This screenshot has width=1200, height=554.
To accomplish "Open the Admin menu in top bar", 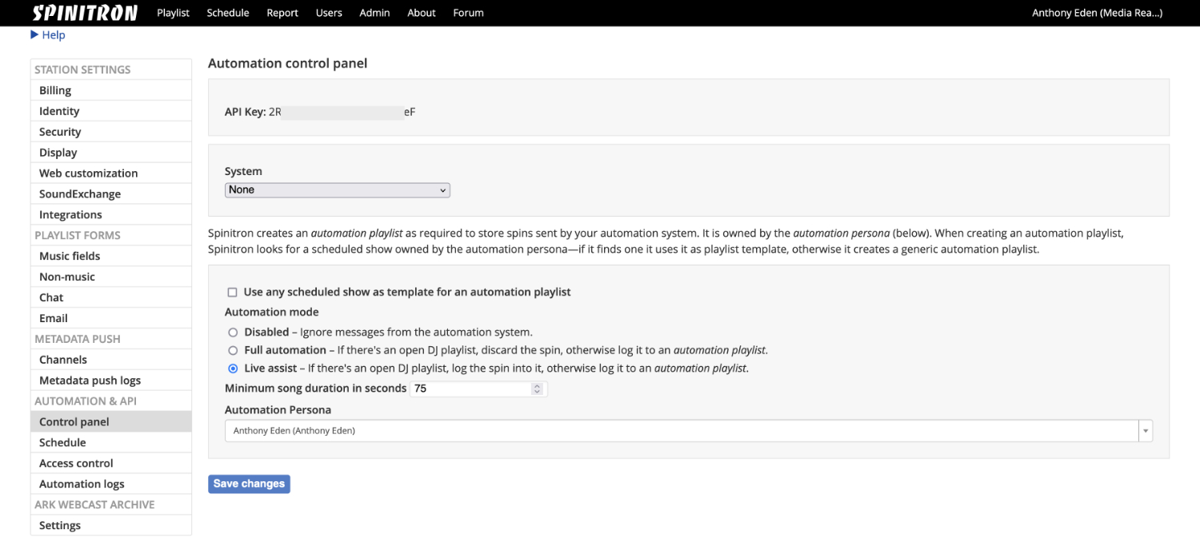I will tap(374, 13).
